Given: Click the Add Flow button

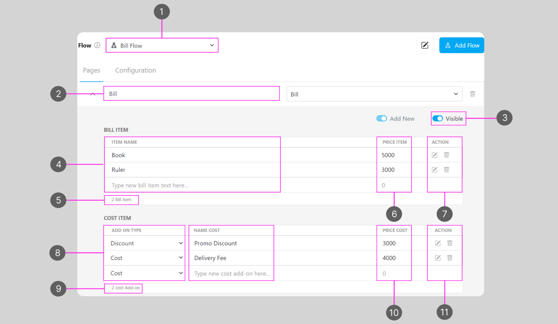Looking at the screenshot, I should click(x=461, y=46).
